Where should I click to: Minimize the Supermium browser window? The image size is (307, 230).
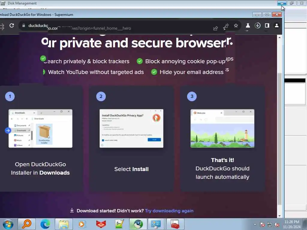tap(257, 15)
